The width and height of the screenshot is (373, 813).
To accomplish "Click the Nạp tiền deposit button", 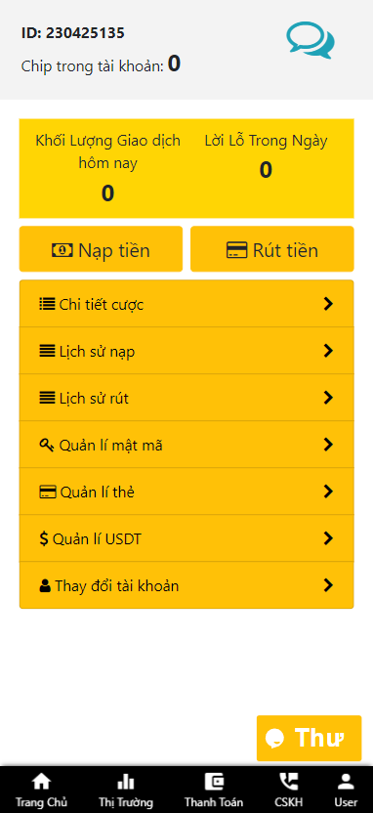I will pyautogui.click(x=101, y=249).
